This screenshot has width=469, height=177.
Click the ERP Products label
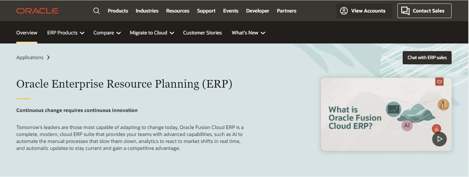pyautogui.click(x=62, y=33)
